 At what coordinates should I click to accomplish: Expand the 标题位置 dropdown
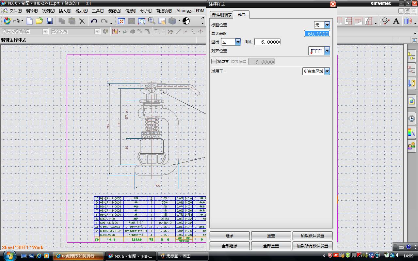click(327, 25)
